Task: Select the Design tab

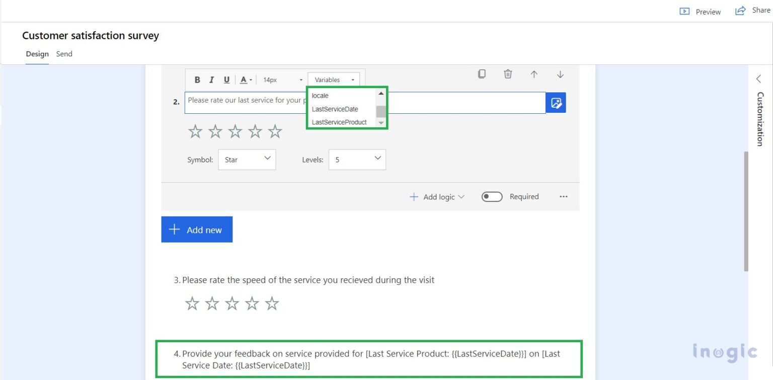Action: (37, 54)
